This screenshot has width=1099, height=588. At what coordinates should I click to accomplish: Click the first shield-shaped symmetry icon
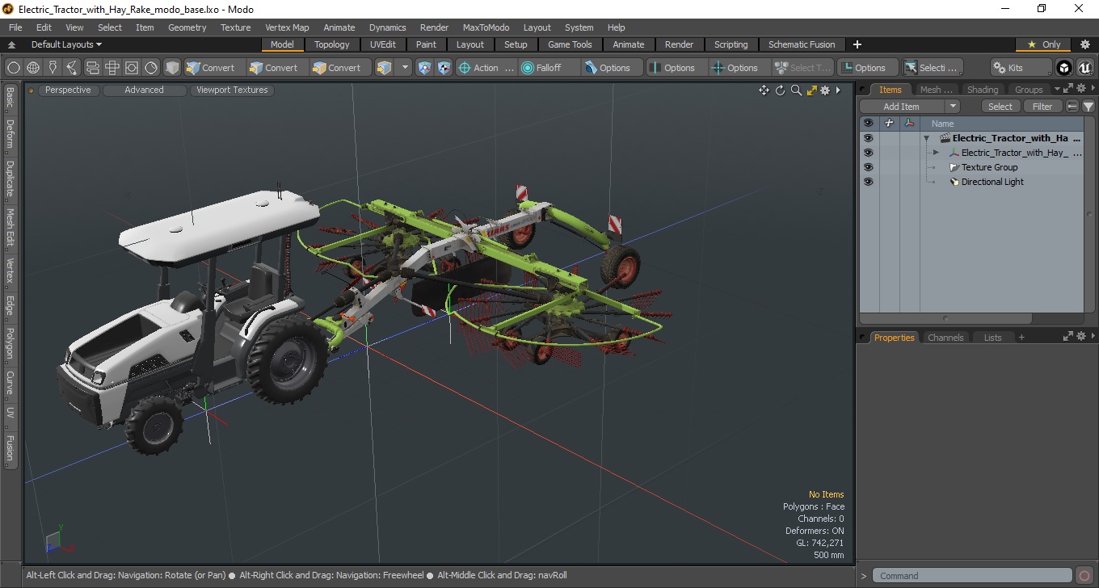point(424,68)
